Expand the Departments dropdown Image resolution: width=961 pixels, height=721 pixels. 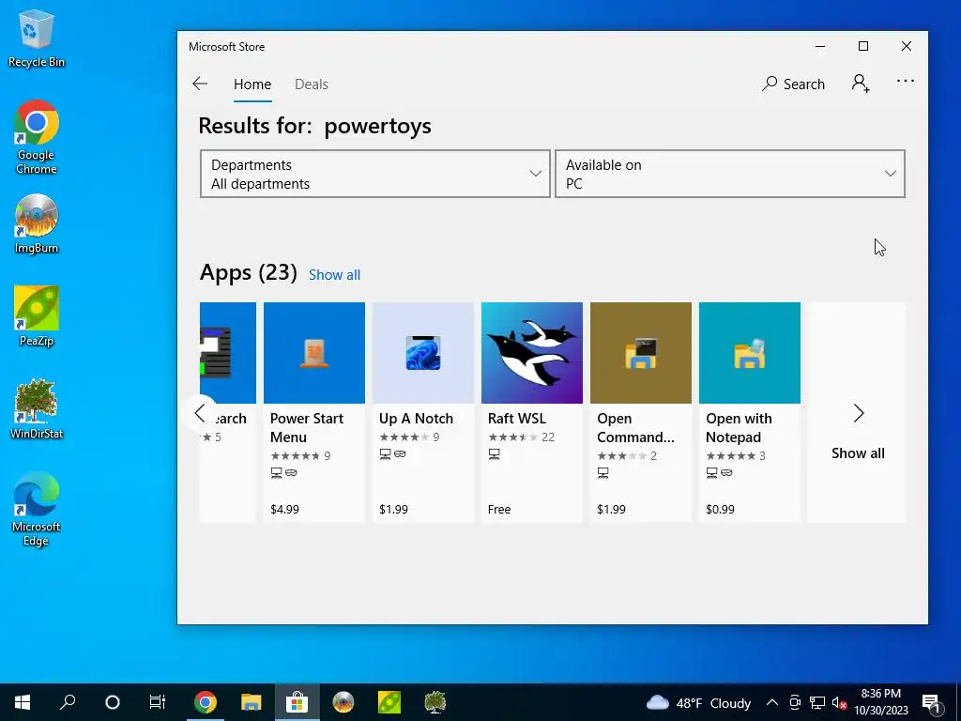tap(375, 174)
